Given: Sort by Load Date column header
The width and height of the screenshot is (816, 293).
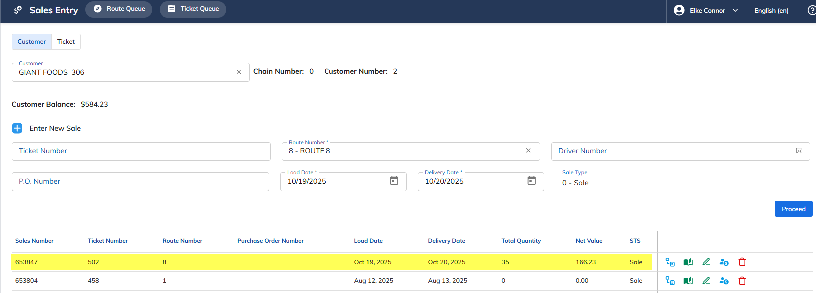Looking at the screenshot, I should (x=368, y=241).
